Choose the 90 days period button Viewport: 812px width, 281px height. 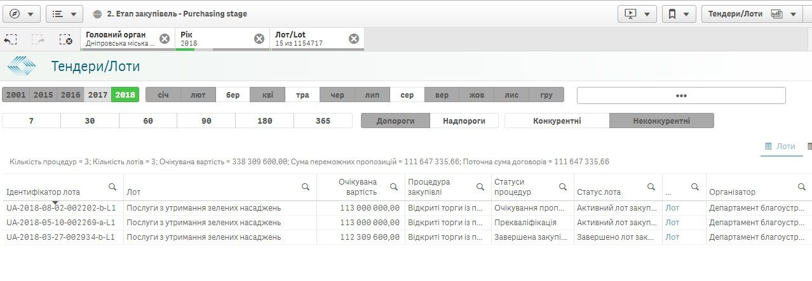pos(206,121)
